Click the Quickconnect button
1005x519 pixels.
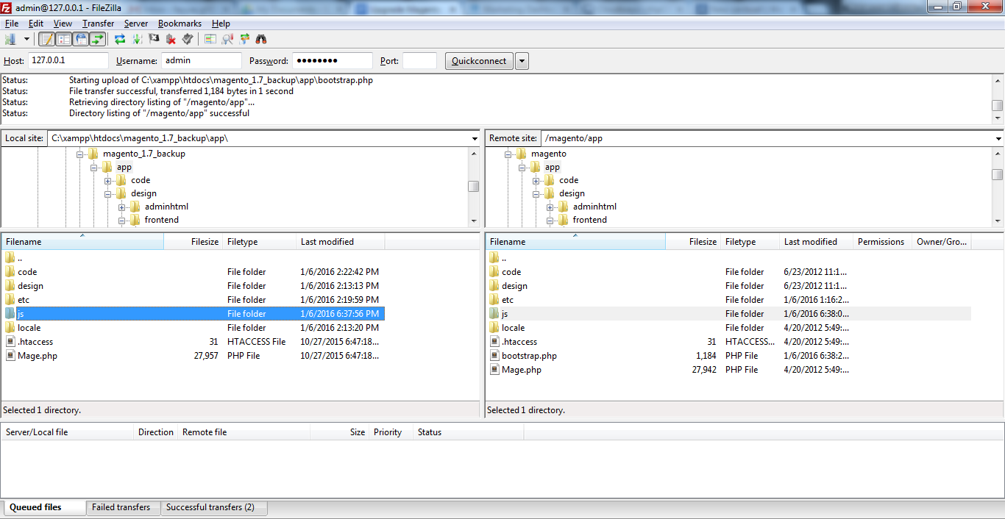[x=479, y=61]
